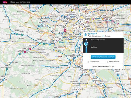Click the SNCF logo in header
The height and width of the screenshot is (98, 131).
coord(5,2)
